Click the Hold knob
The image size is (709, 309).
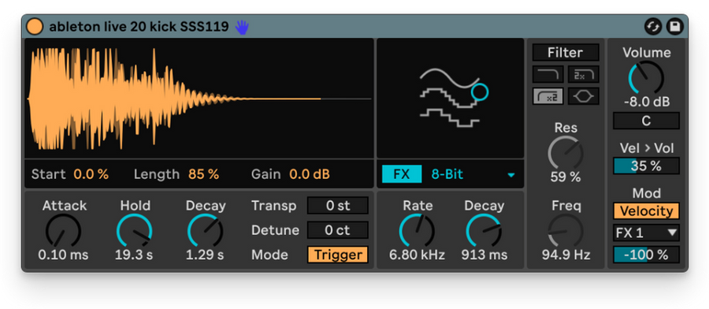click(134, 231)
